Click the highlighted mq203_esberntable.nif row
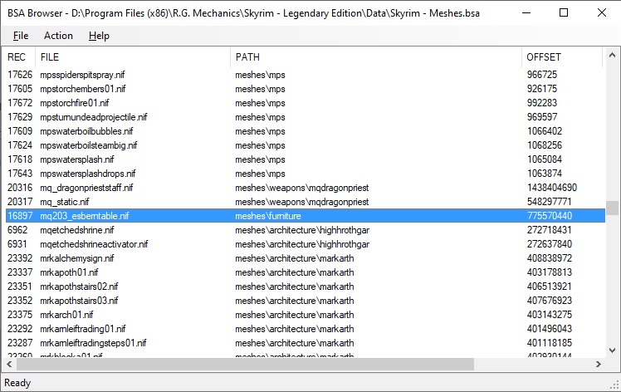Image resolution: width=621 pixels, height=392 pixels. (x=306, y=216)
